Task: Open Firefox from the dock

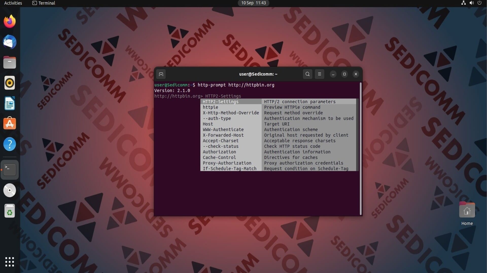Action: point(10,21)
